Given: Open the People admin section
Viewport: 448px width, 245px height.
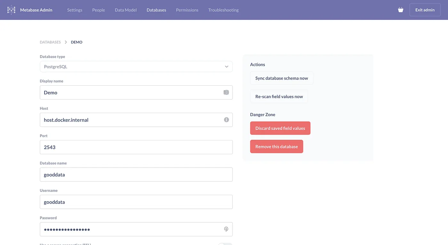Looking at the screenshot, I should point(98,10).
